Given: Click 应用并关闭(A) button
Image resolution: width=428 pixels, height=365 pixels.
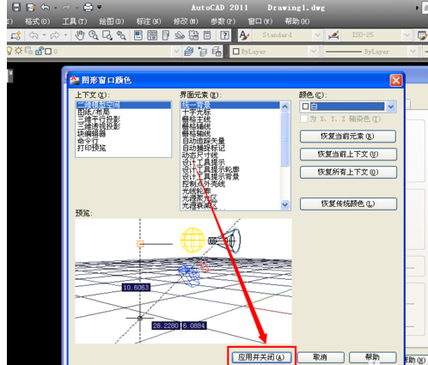Looking at the screenshot, I should coord(261,357).
